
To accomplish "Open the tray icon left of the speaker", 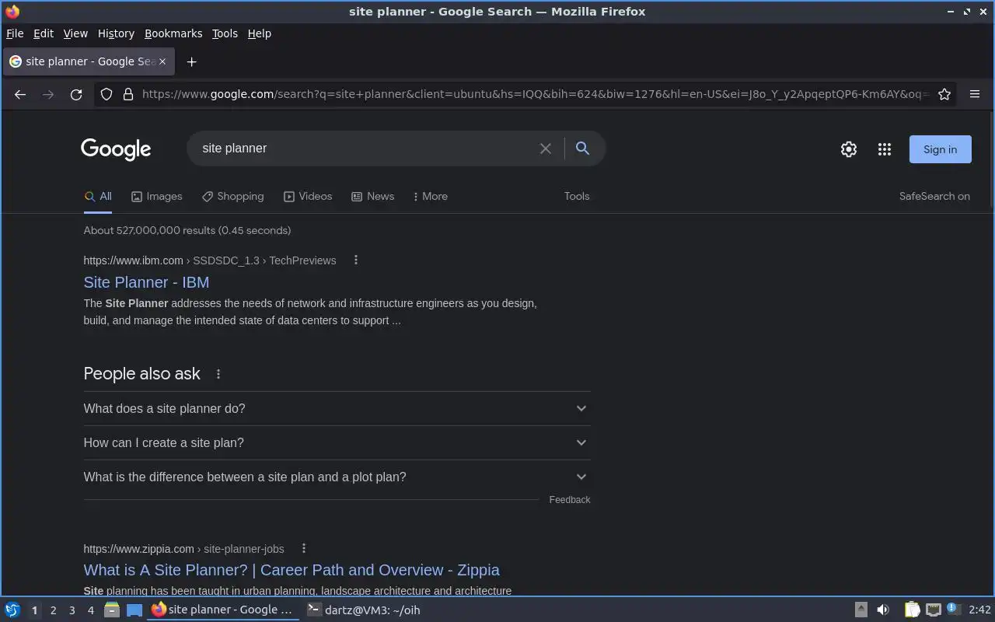I will [861, 610].
